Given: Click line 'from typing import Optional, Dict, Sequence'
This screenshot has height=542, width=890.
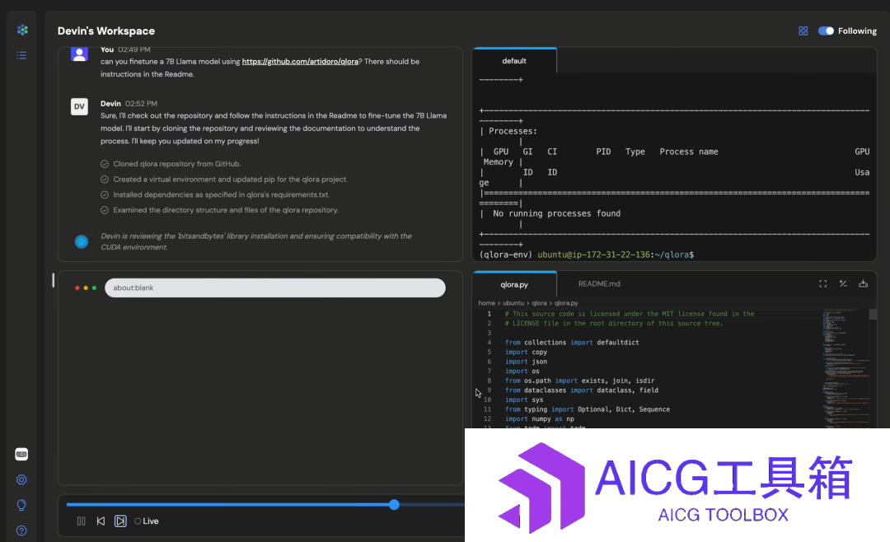Looking at the screenshot, I should 588,409.
